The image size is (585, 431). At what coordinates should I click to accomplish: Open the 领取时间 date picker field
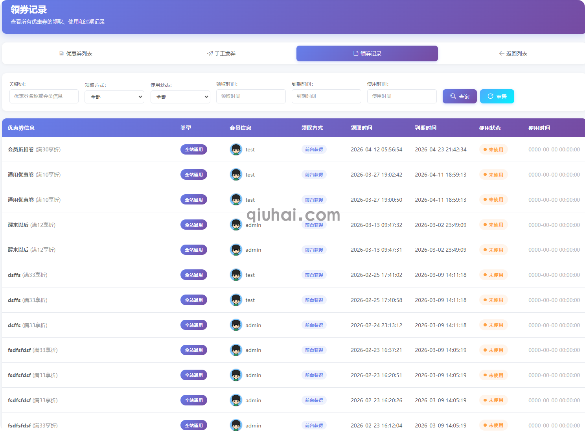pyautogui.click(x=251, y=96)
